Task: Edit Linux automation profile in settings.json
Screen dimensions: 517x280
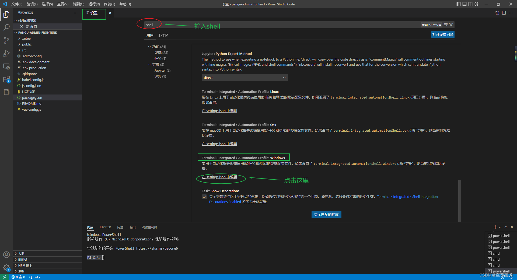Action: pyautogui.click(x=219, y=111)
